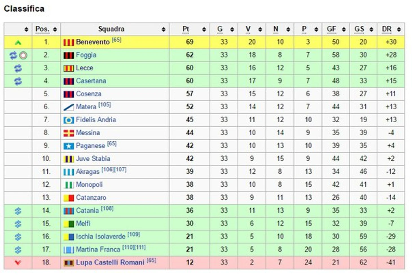412x276 pixels.
Task: Click Messina's red cross flag icon
Action: click(x=69, y=133)
